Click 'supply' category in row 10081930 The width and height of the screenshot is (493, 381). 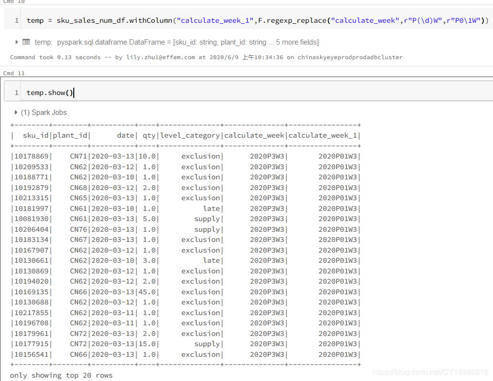point(207,219)
